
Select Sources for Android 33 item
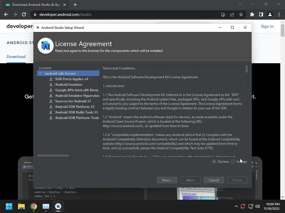73,101
